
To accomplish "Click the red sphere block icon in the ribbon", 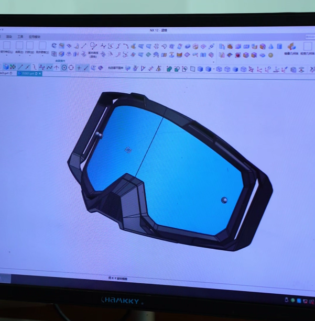I will (x=237, y=55).
